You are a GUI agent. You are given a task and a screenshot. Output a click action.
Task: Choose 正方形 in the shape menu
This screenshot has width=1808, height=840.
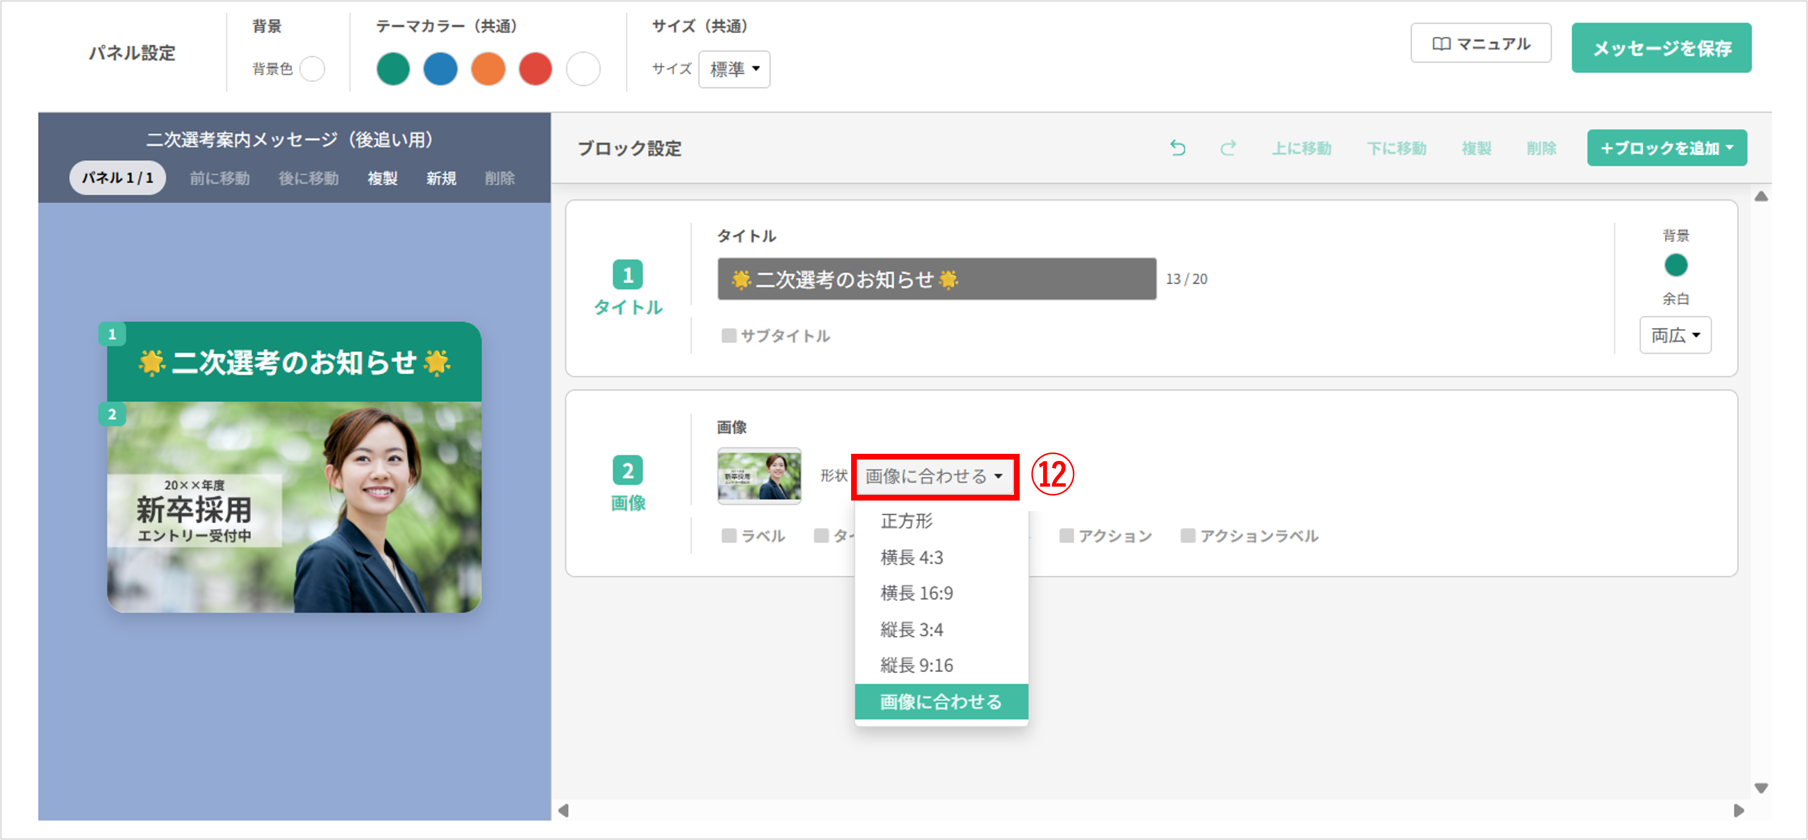[x=906, y=521]
